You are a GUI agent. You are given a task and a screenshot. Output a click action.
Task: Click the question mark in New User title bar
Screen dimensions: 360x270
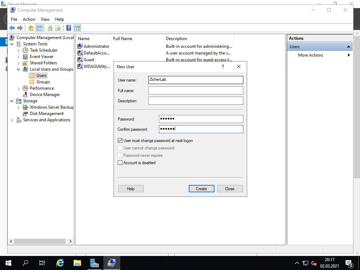pyautogui.click(x=223, y=66)
